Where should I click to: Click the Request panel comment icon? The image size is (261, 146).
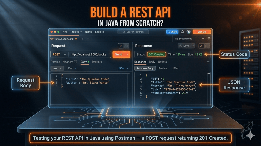(x=126, y=46)
